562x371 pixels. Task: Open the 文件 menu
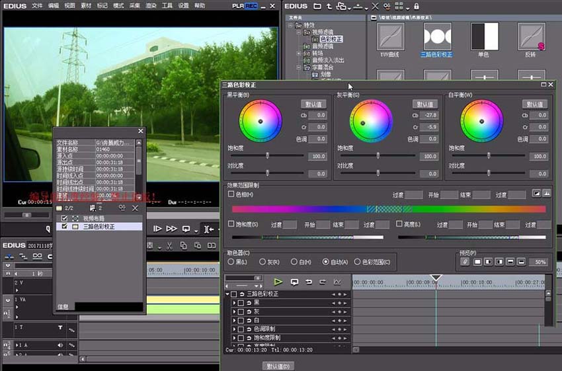pyautogui.click(x=37, y=6)
